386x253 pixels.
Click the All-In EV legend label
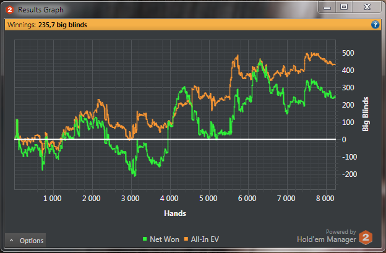[x=205, y=239]
